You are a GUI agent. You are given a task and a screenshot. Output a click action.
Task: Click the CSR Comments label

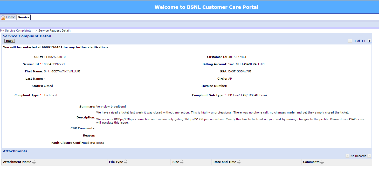tap(83, 128)
